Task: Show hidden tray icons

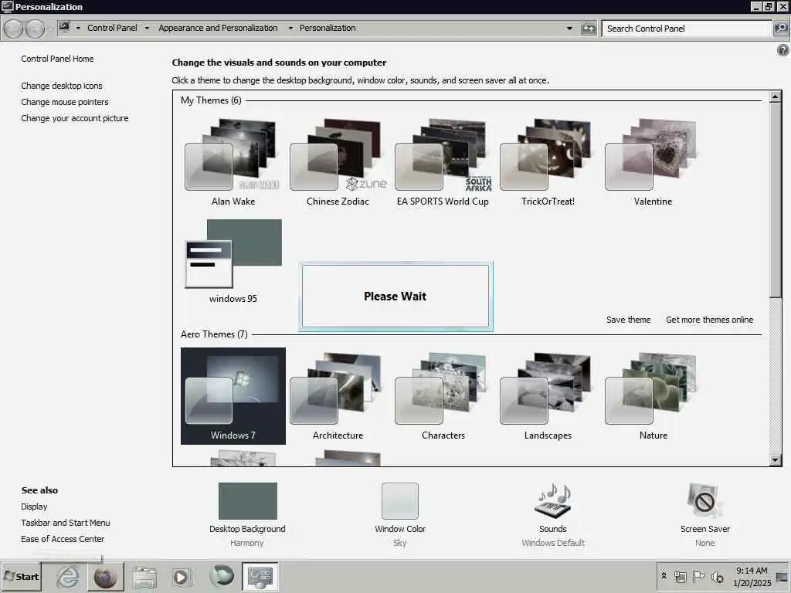Action: (x=664, y=575)
